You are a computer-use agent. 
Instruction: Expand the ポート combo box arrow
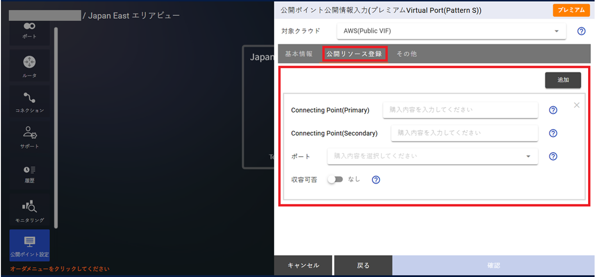(528, 156)
